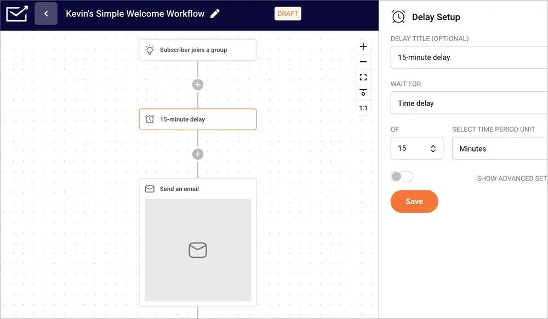Click the SHOW ADVANCED SETTINGS label
This screenshot has height=319, width=548.
pos(512,178)
